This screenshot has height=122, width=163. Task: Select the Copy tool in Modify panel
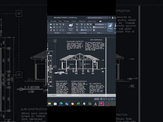click(x=60, y=24)
